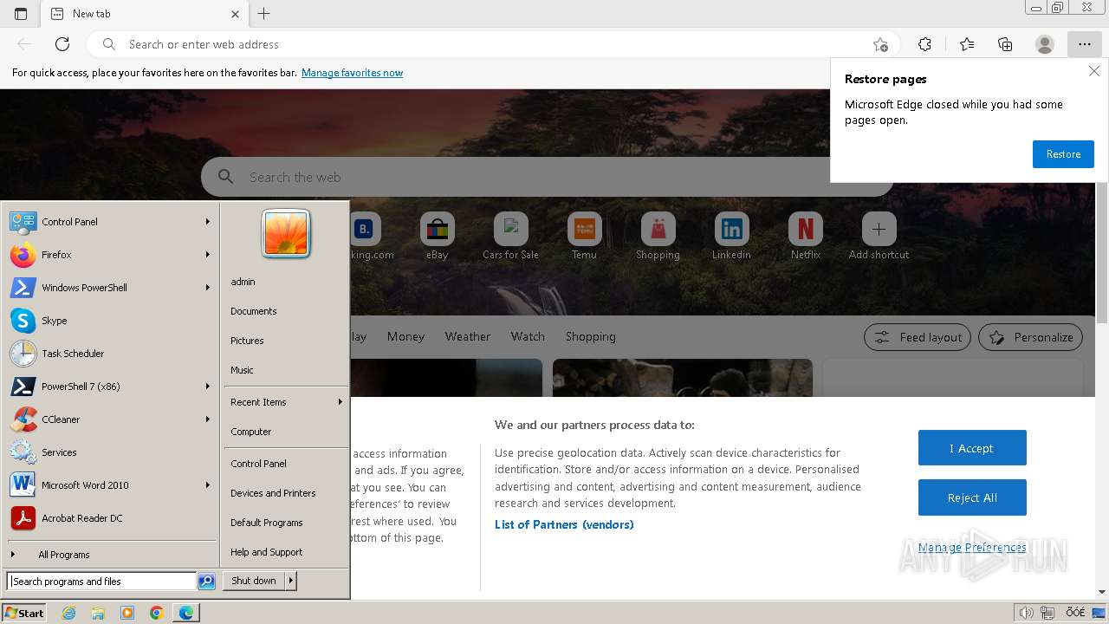Click I Accept on consent banner
Viewport: 1109px width, 624px height.
(972, 448)
